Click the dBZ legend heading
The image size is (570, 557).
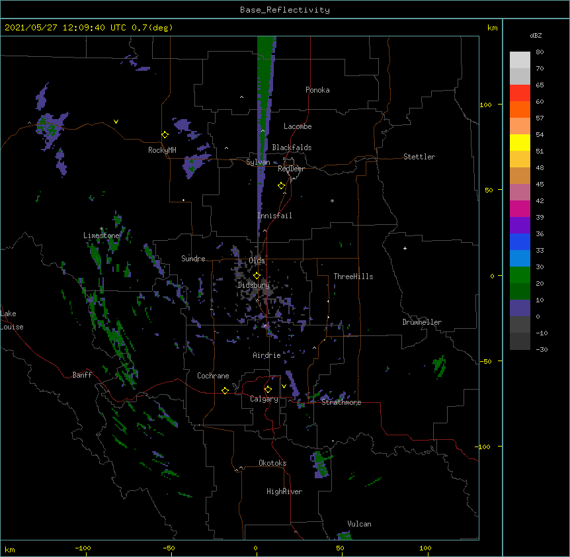click(x=536, y=35)
